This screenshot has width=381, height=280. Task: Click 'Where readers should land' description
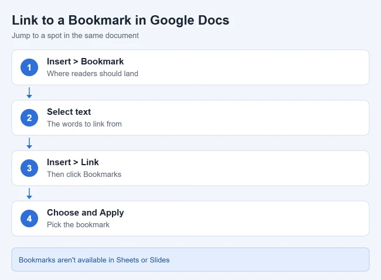93,74
